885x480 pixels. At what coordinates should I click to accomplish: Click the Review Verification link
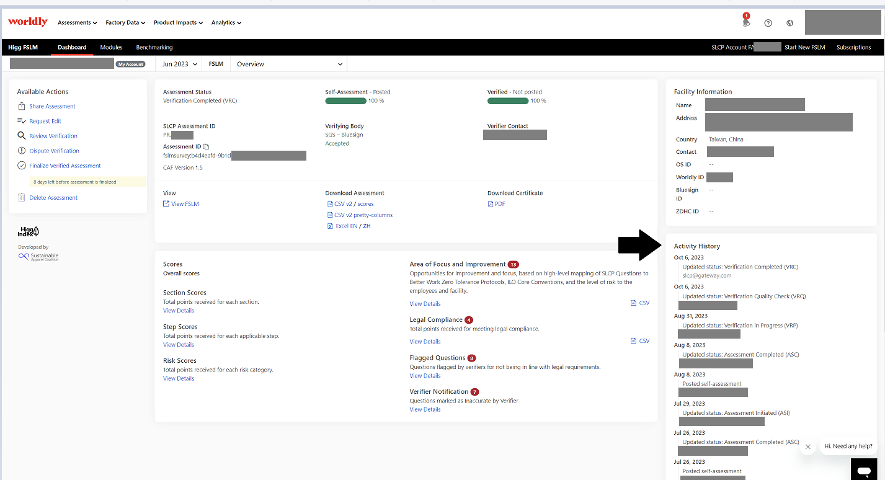(x=53, y=136)
